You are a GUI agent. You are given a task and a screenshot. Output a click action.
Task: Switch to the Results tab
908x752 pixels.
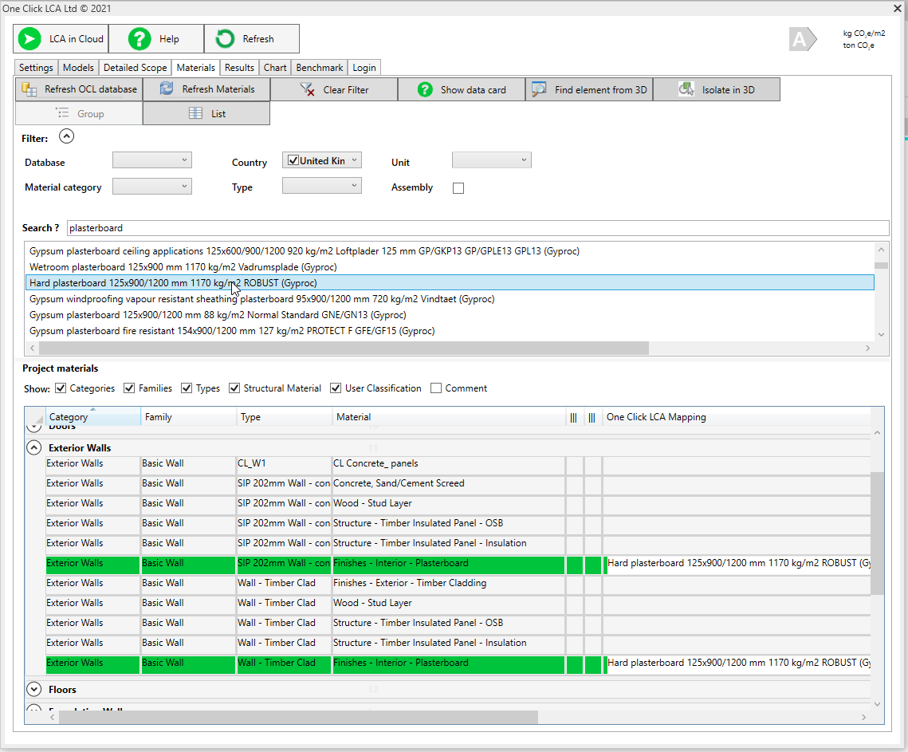pos(239,68)
